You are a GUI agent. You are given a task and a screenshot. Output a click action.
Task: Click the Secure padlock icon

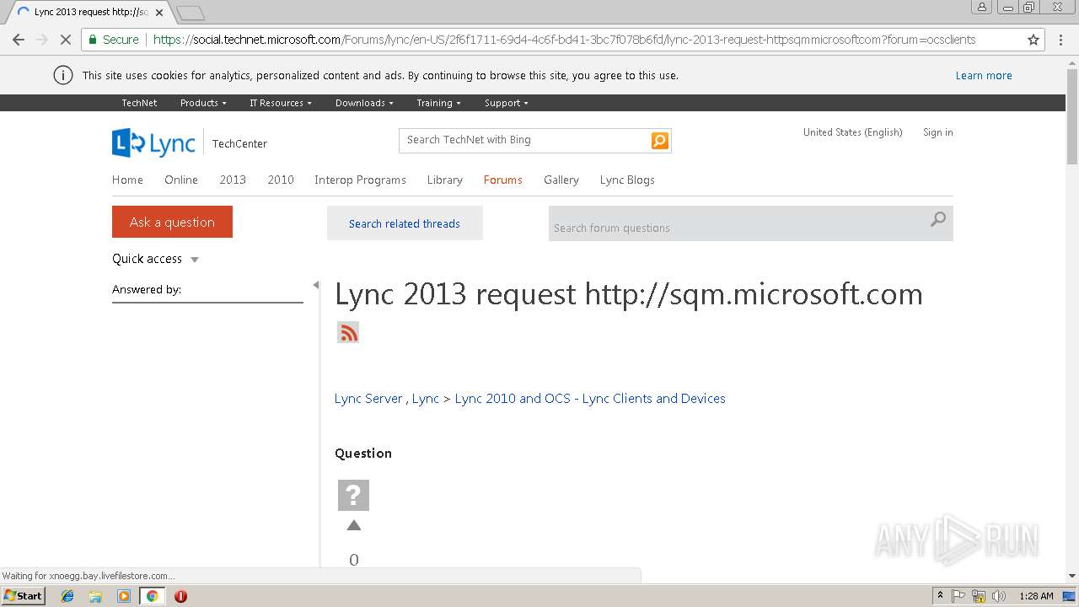[93, 40]
